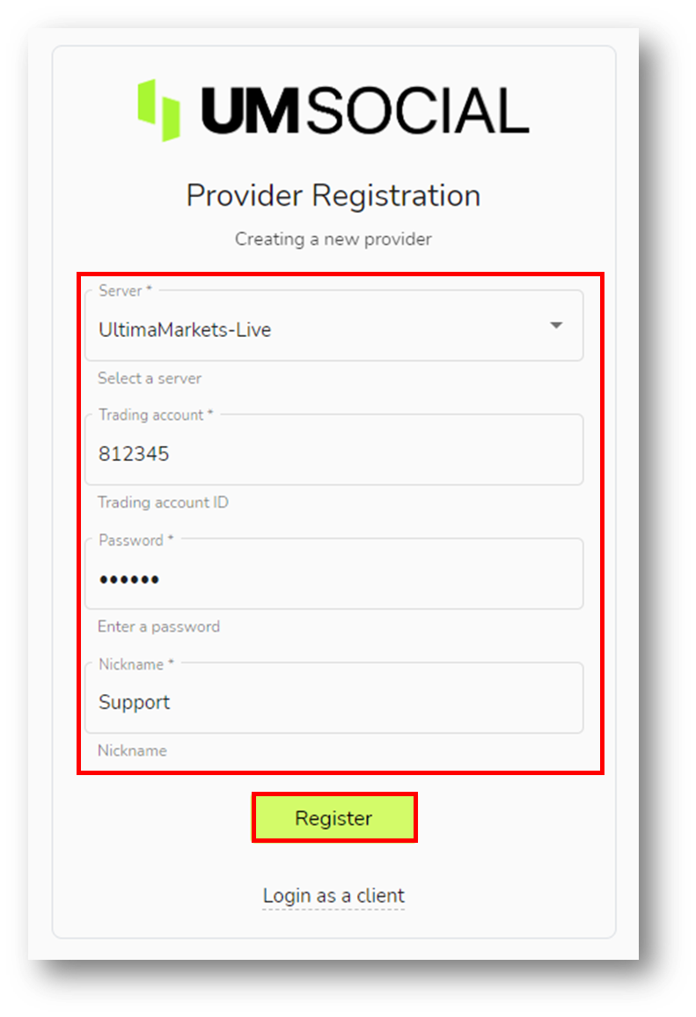Screen dimensions: 696x1017
Task: Click the green Register button
Action: point(334,818)
